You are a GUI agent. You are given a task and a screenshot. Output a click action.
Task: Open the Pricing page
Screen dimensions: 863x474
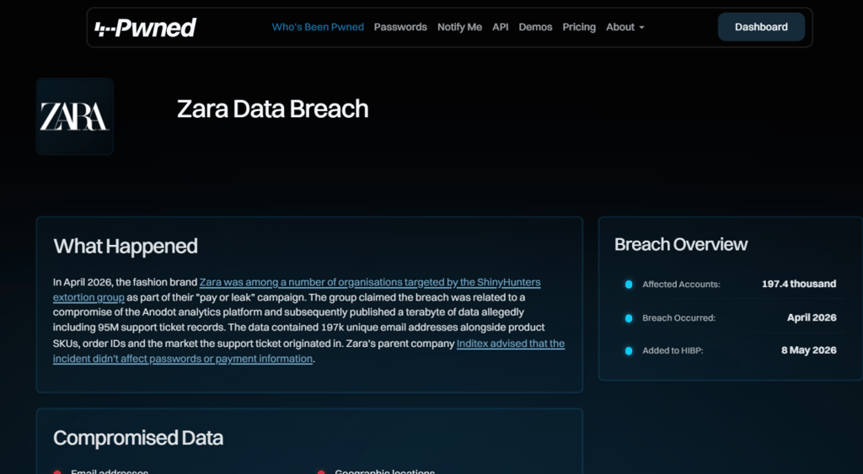click(579, 27)
